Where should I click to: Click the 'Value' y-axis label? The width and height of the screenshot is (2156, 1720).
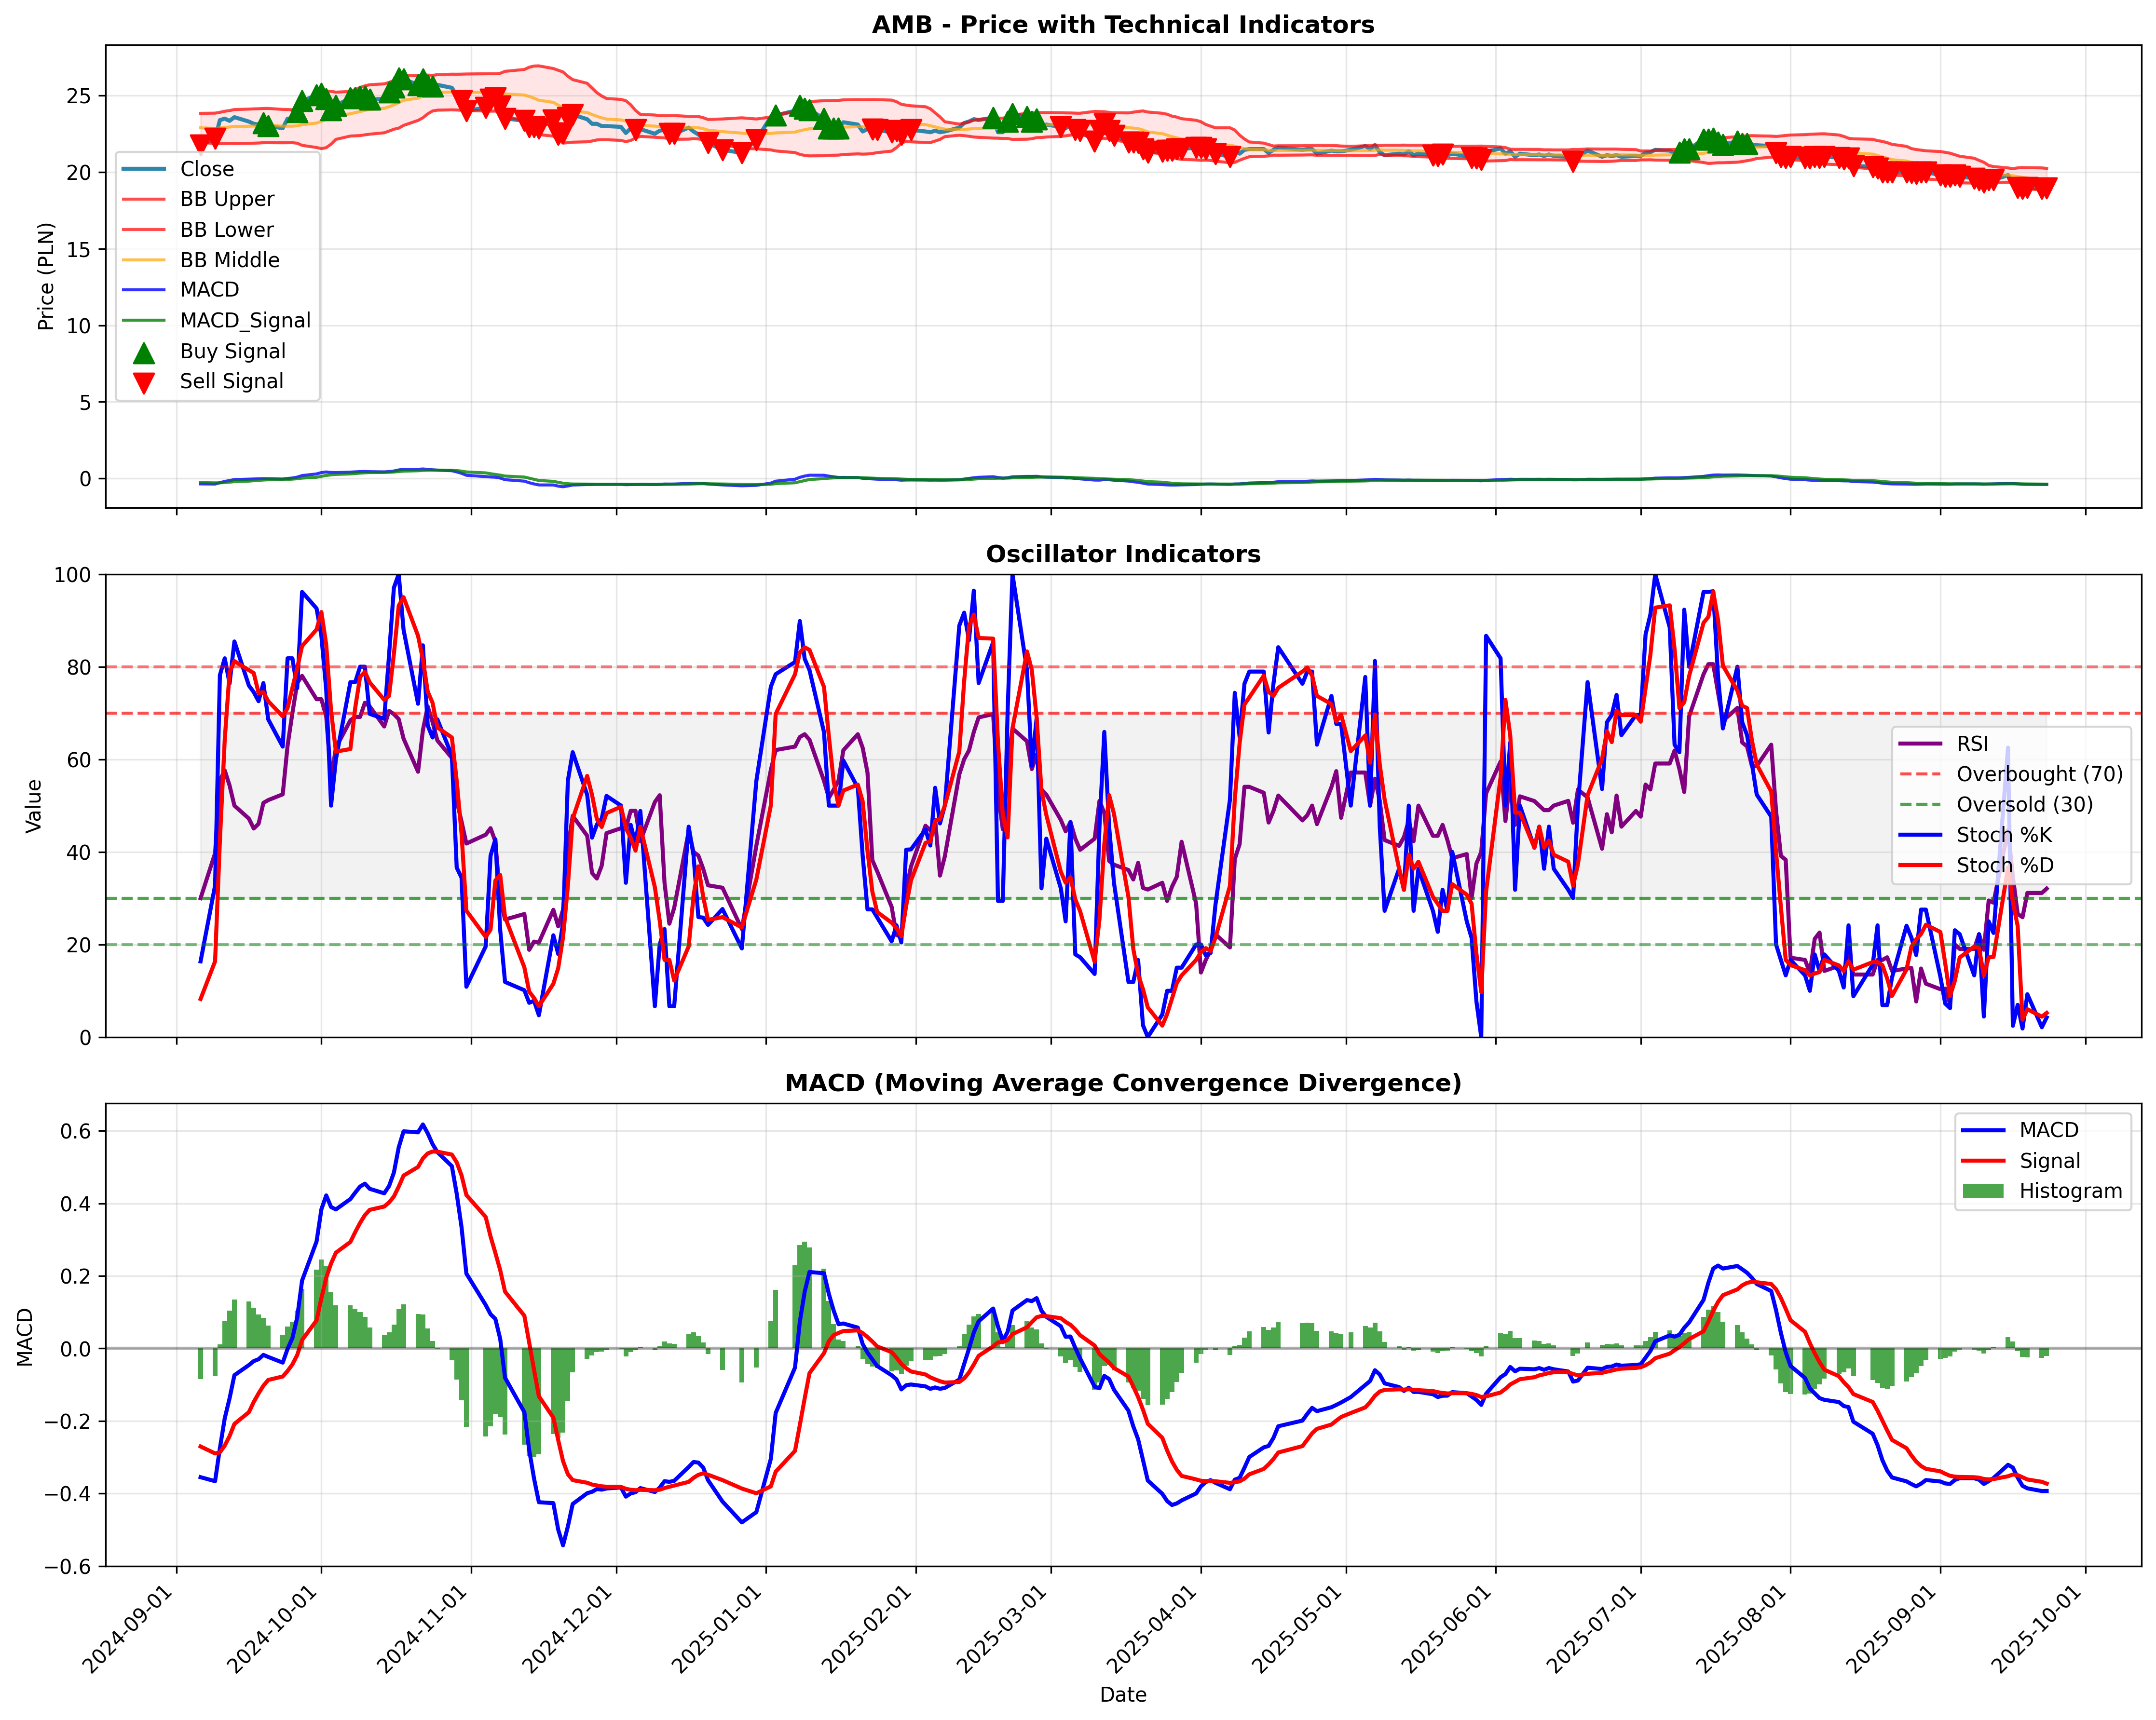(34, 806)
